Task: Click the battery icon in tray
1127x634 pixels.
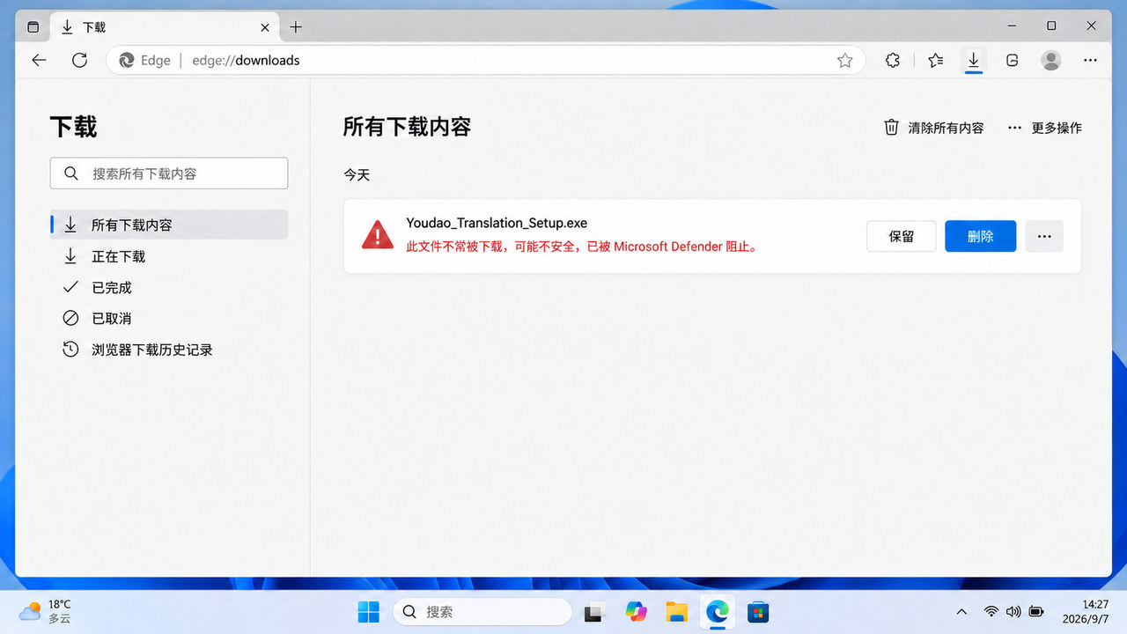Action: pos(1036,611)
